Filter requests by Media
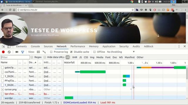The image size is (188, 105). click(x=100, y=57)
